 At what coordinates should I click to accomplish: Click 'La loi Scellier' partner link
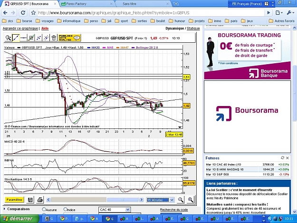[x=240, y=190]
